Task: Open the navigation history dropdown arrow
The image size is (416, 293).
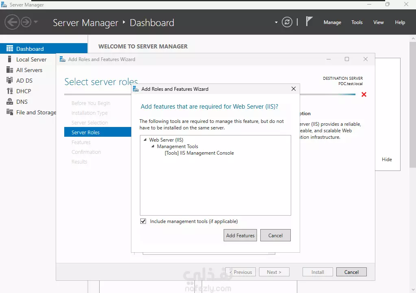Action: coord(36,22)
